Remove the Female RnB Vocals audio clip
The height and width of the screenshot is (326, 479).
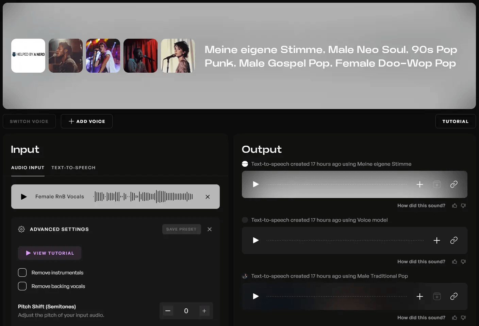coord(208,197)
